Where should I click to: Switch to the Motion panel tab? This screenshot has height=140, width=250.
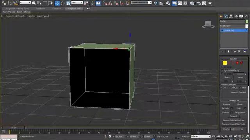[236, 16]
